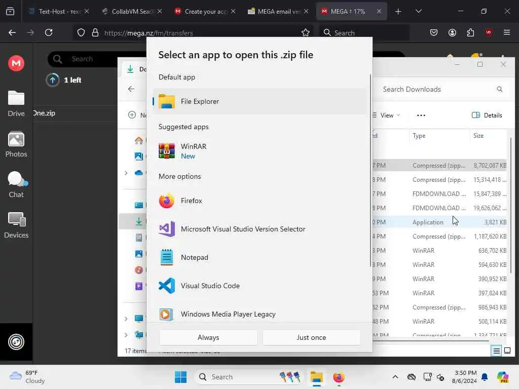The height and width of the screenshot is (389, 519).
Task: Open Firefox extensions menu
Action: pyautogui.click(x=470, y=32)
